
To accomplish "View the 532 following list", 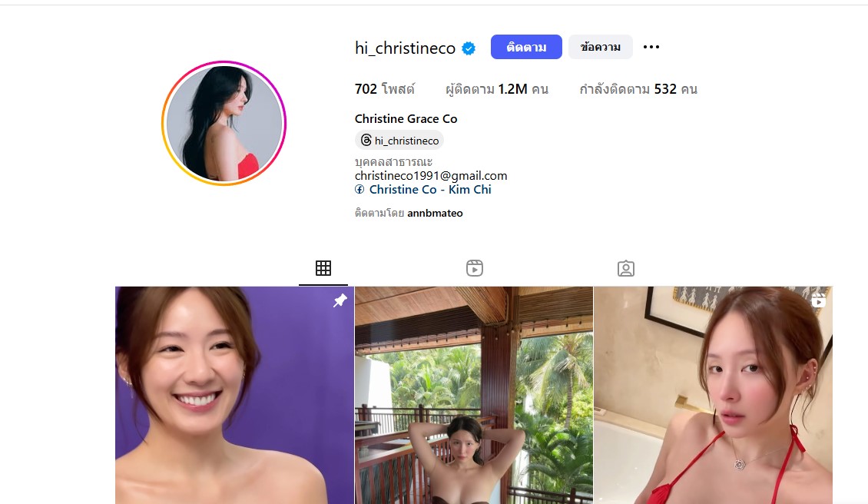I will [638, 89].
